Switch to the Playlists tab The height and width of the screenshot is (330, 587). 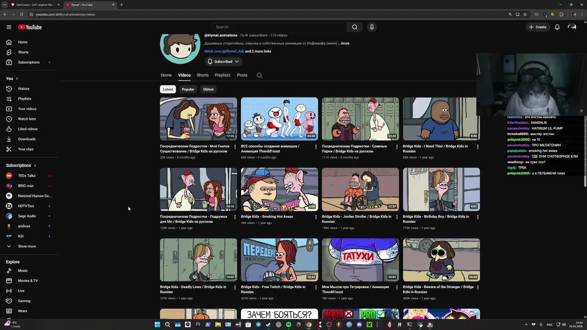point(222,75)
